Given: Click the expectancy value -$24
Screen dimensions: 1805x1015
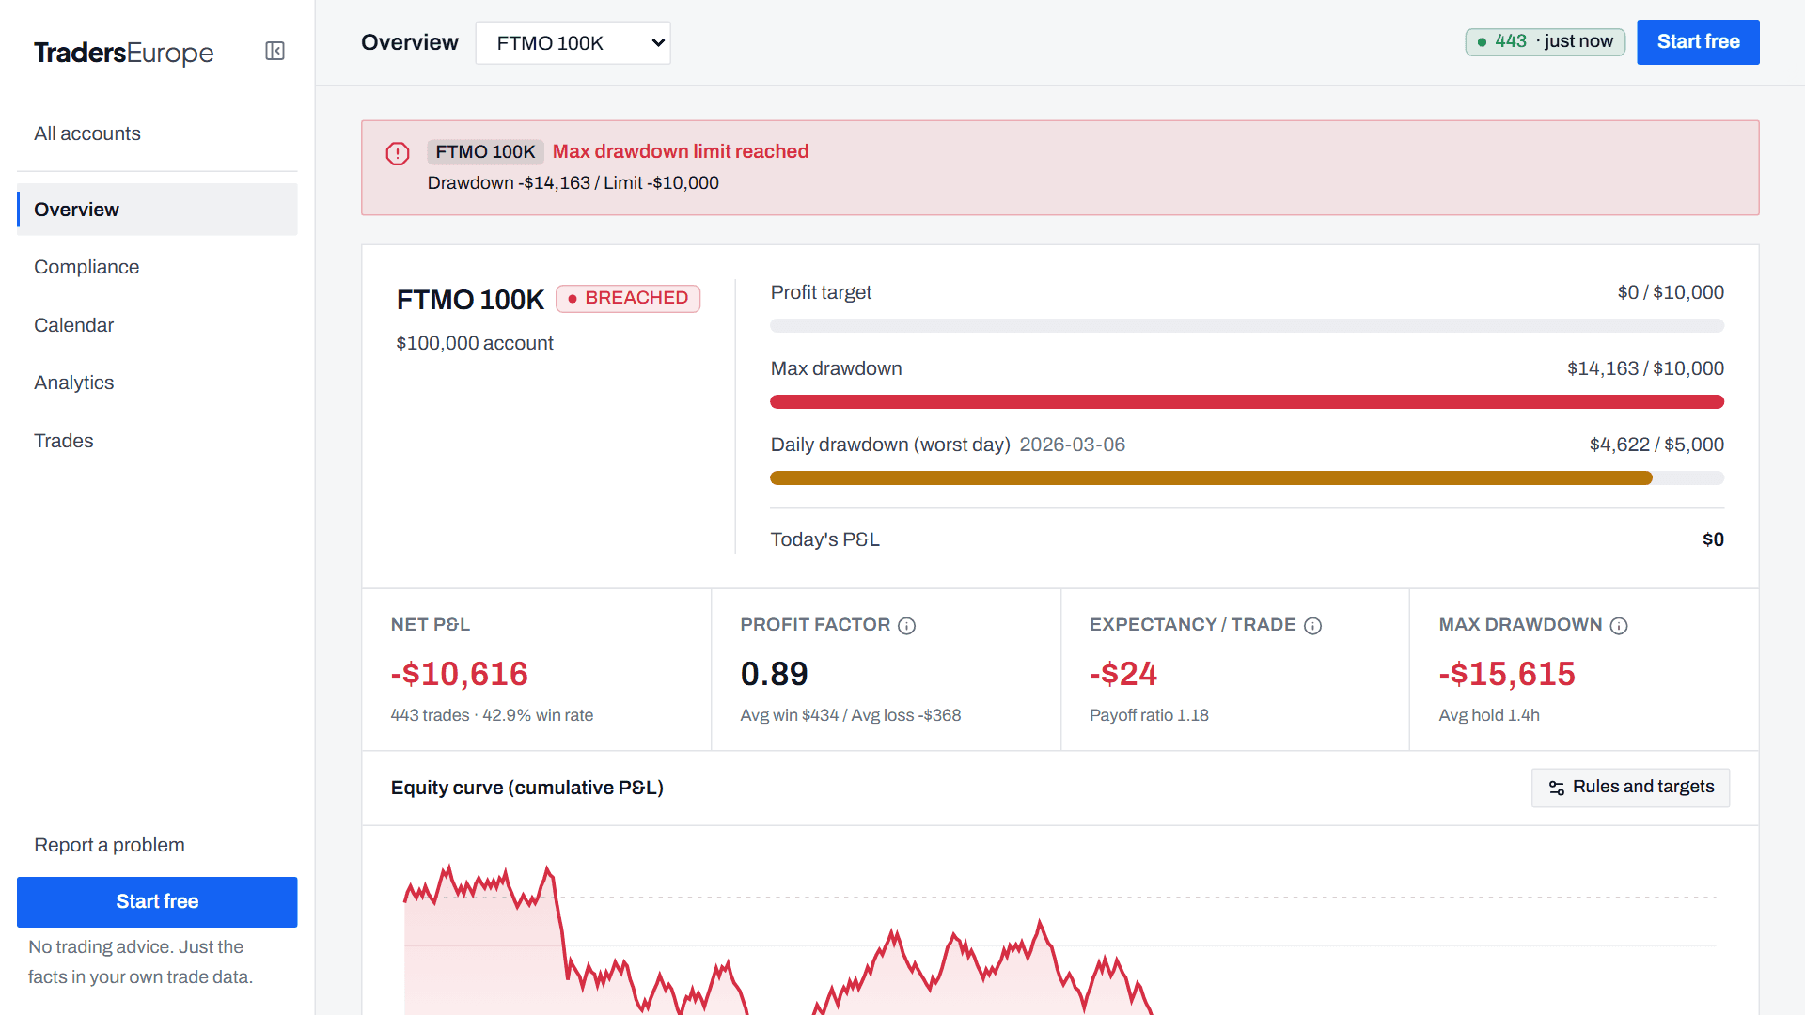Looking at the screenshot, I should pos(1122,674).
